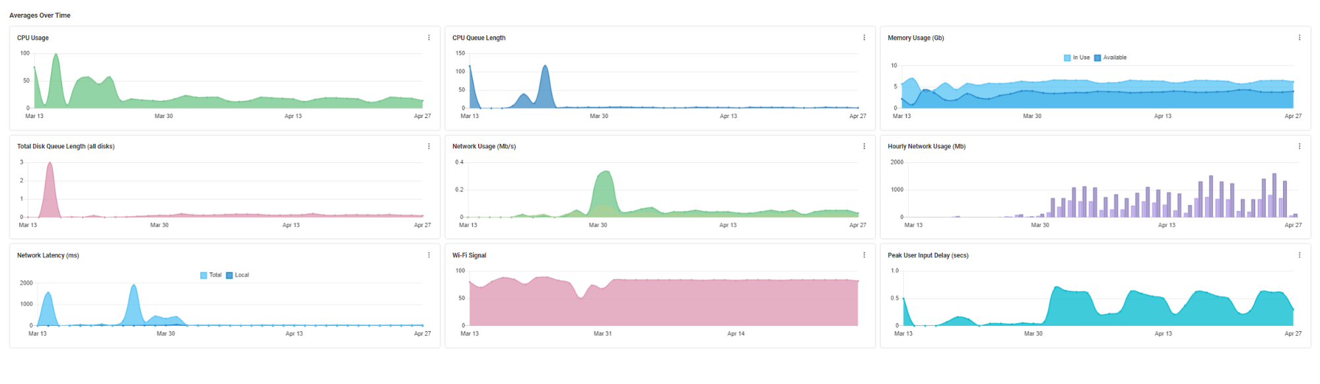Viewport: 1320px width, 384px height.
Task: Open Network Latency chart kebab menu
Action: (429, 255)
